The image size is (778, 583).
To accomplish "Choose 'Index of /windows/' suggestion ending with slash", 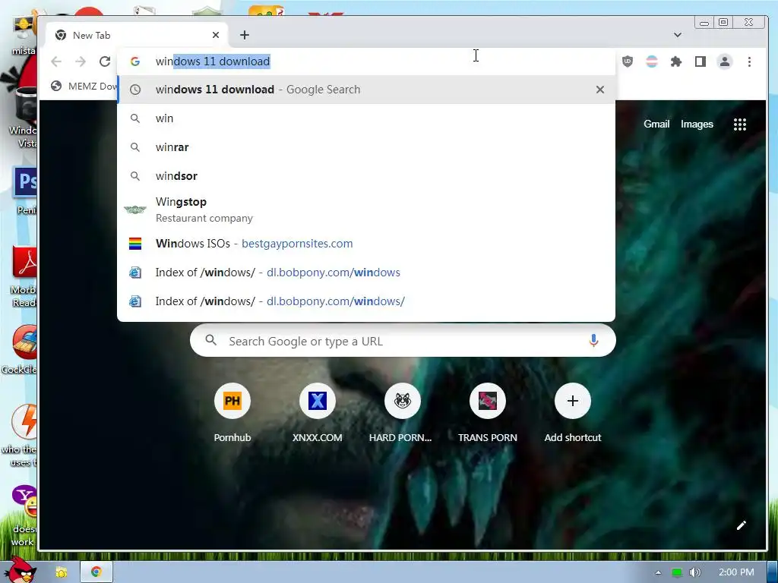I will (x=366, y=301).
